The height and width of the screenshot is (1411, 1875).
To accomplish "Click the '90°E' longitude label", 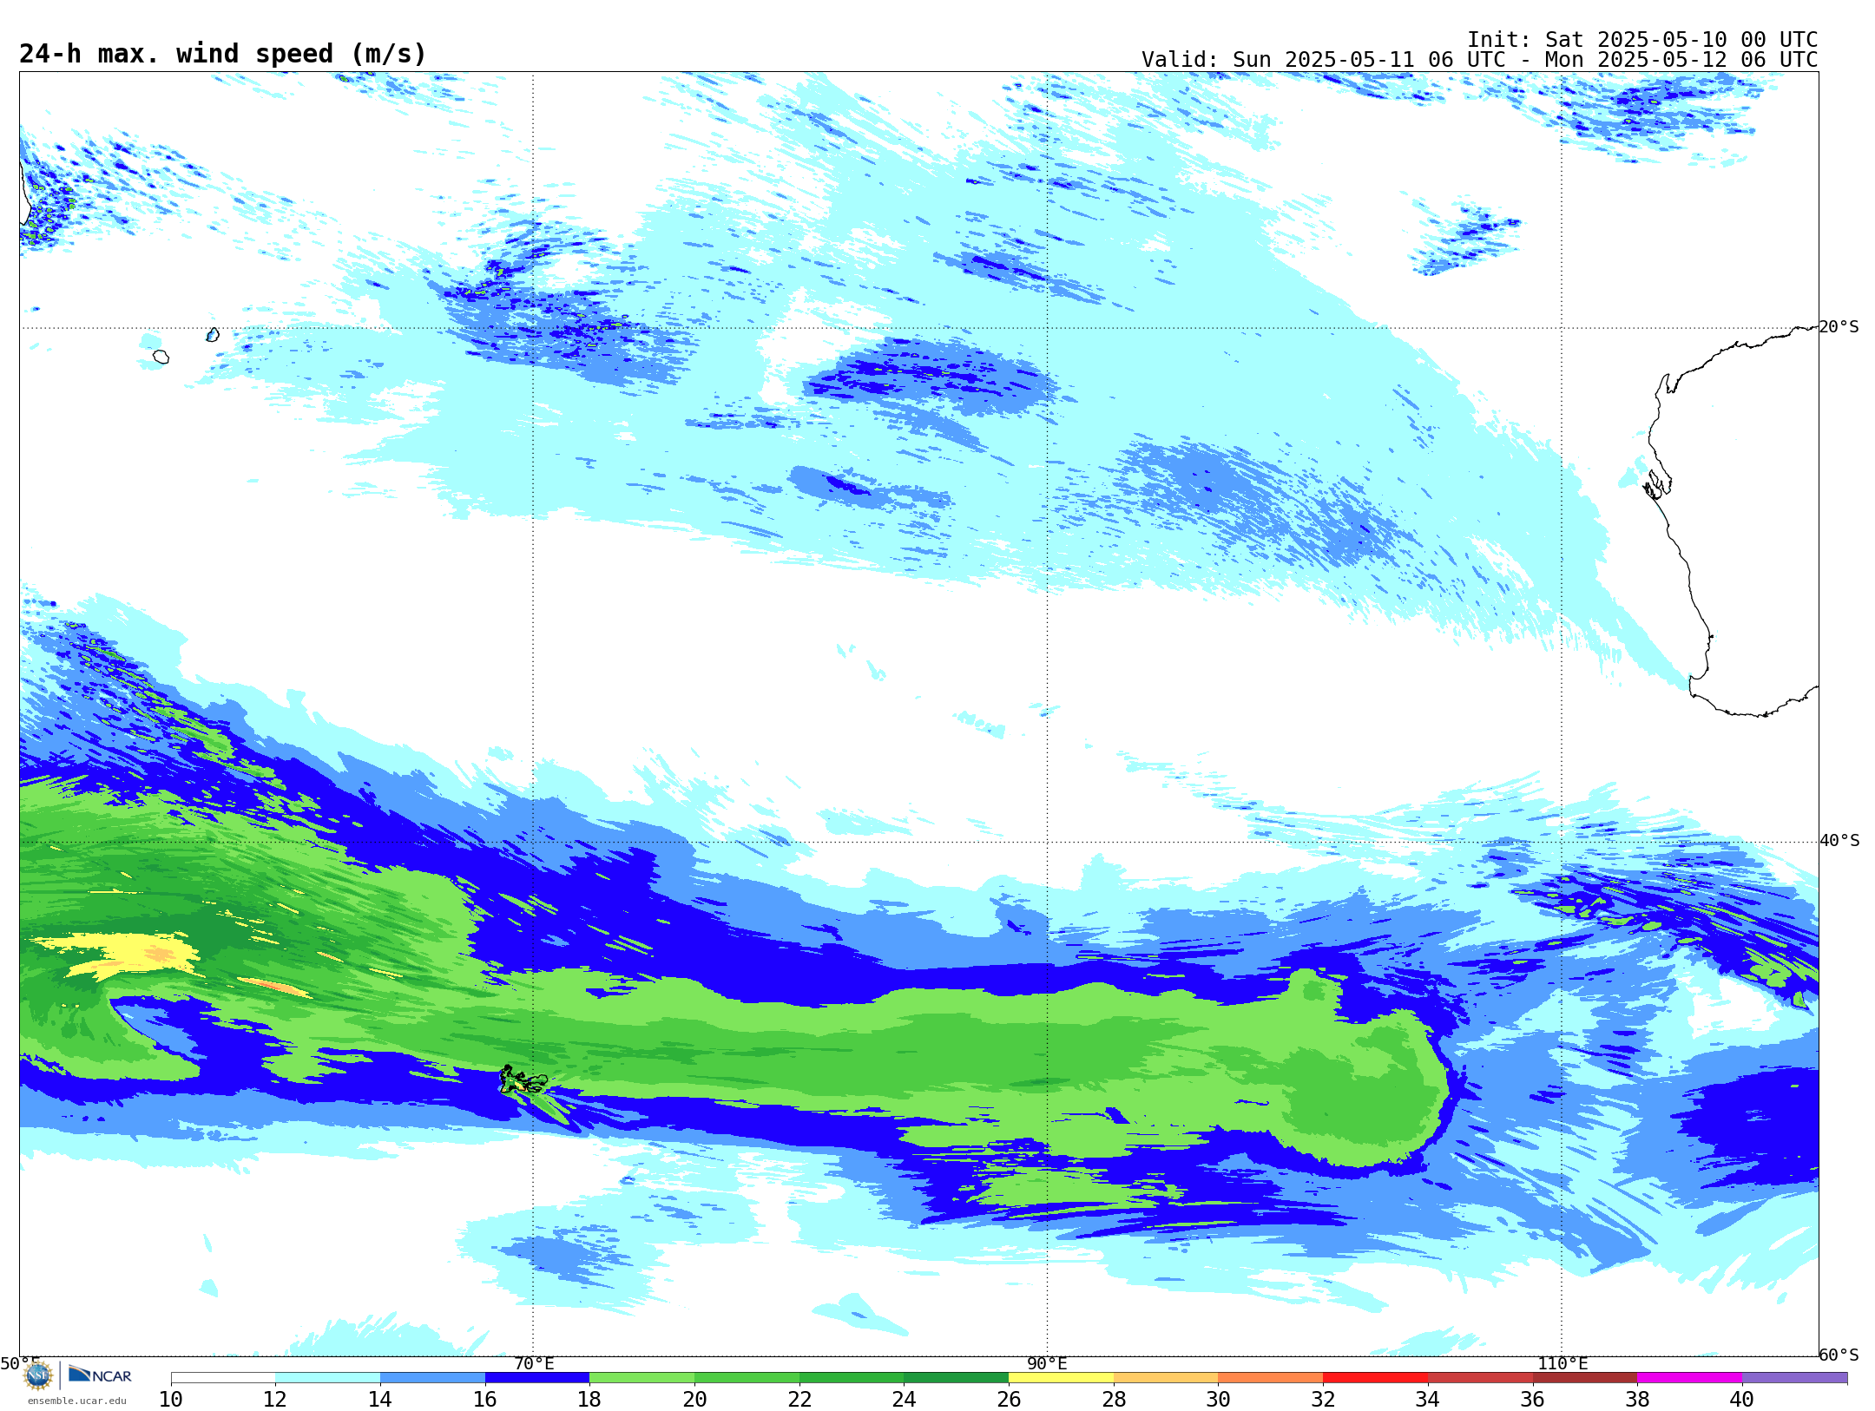I will click(1047, 1363).
